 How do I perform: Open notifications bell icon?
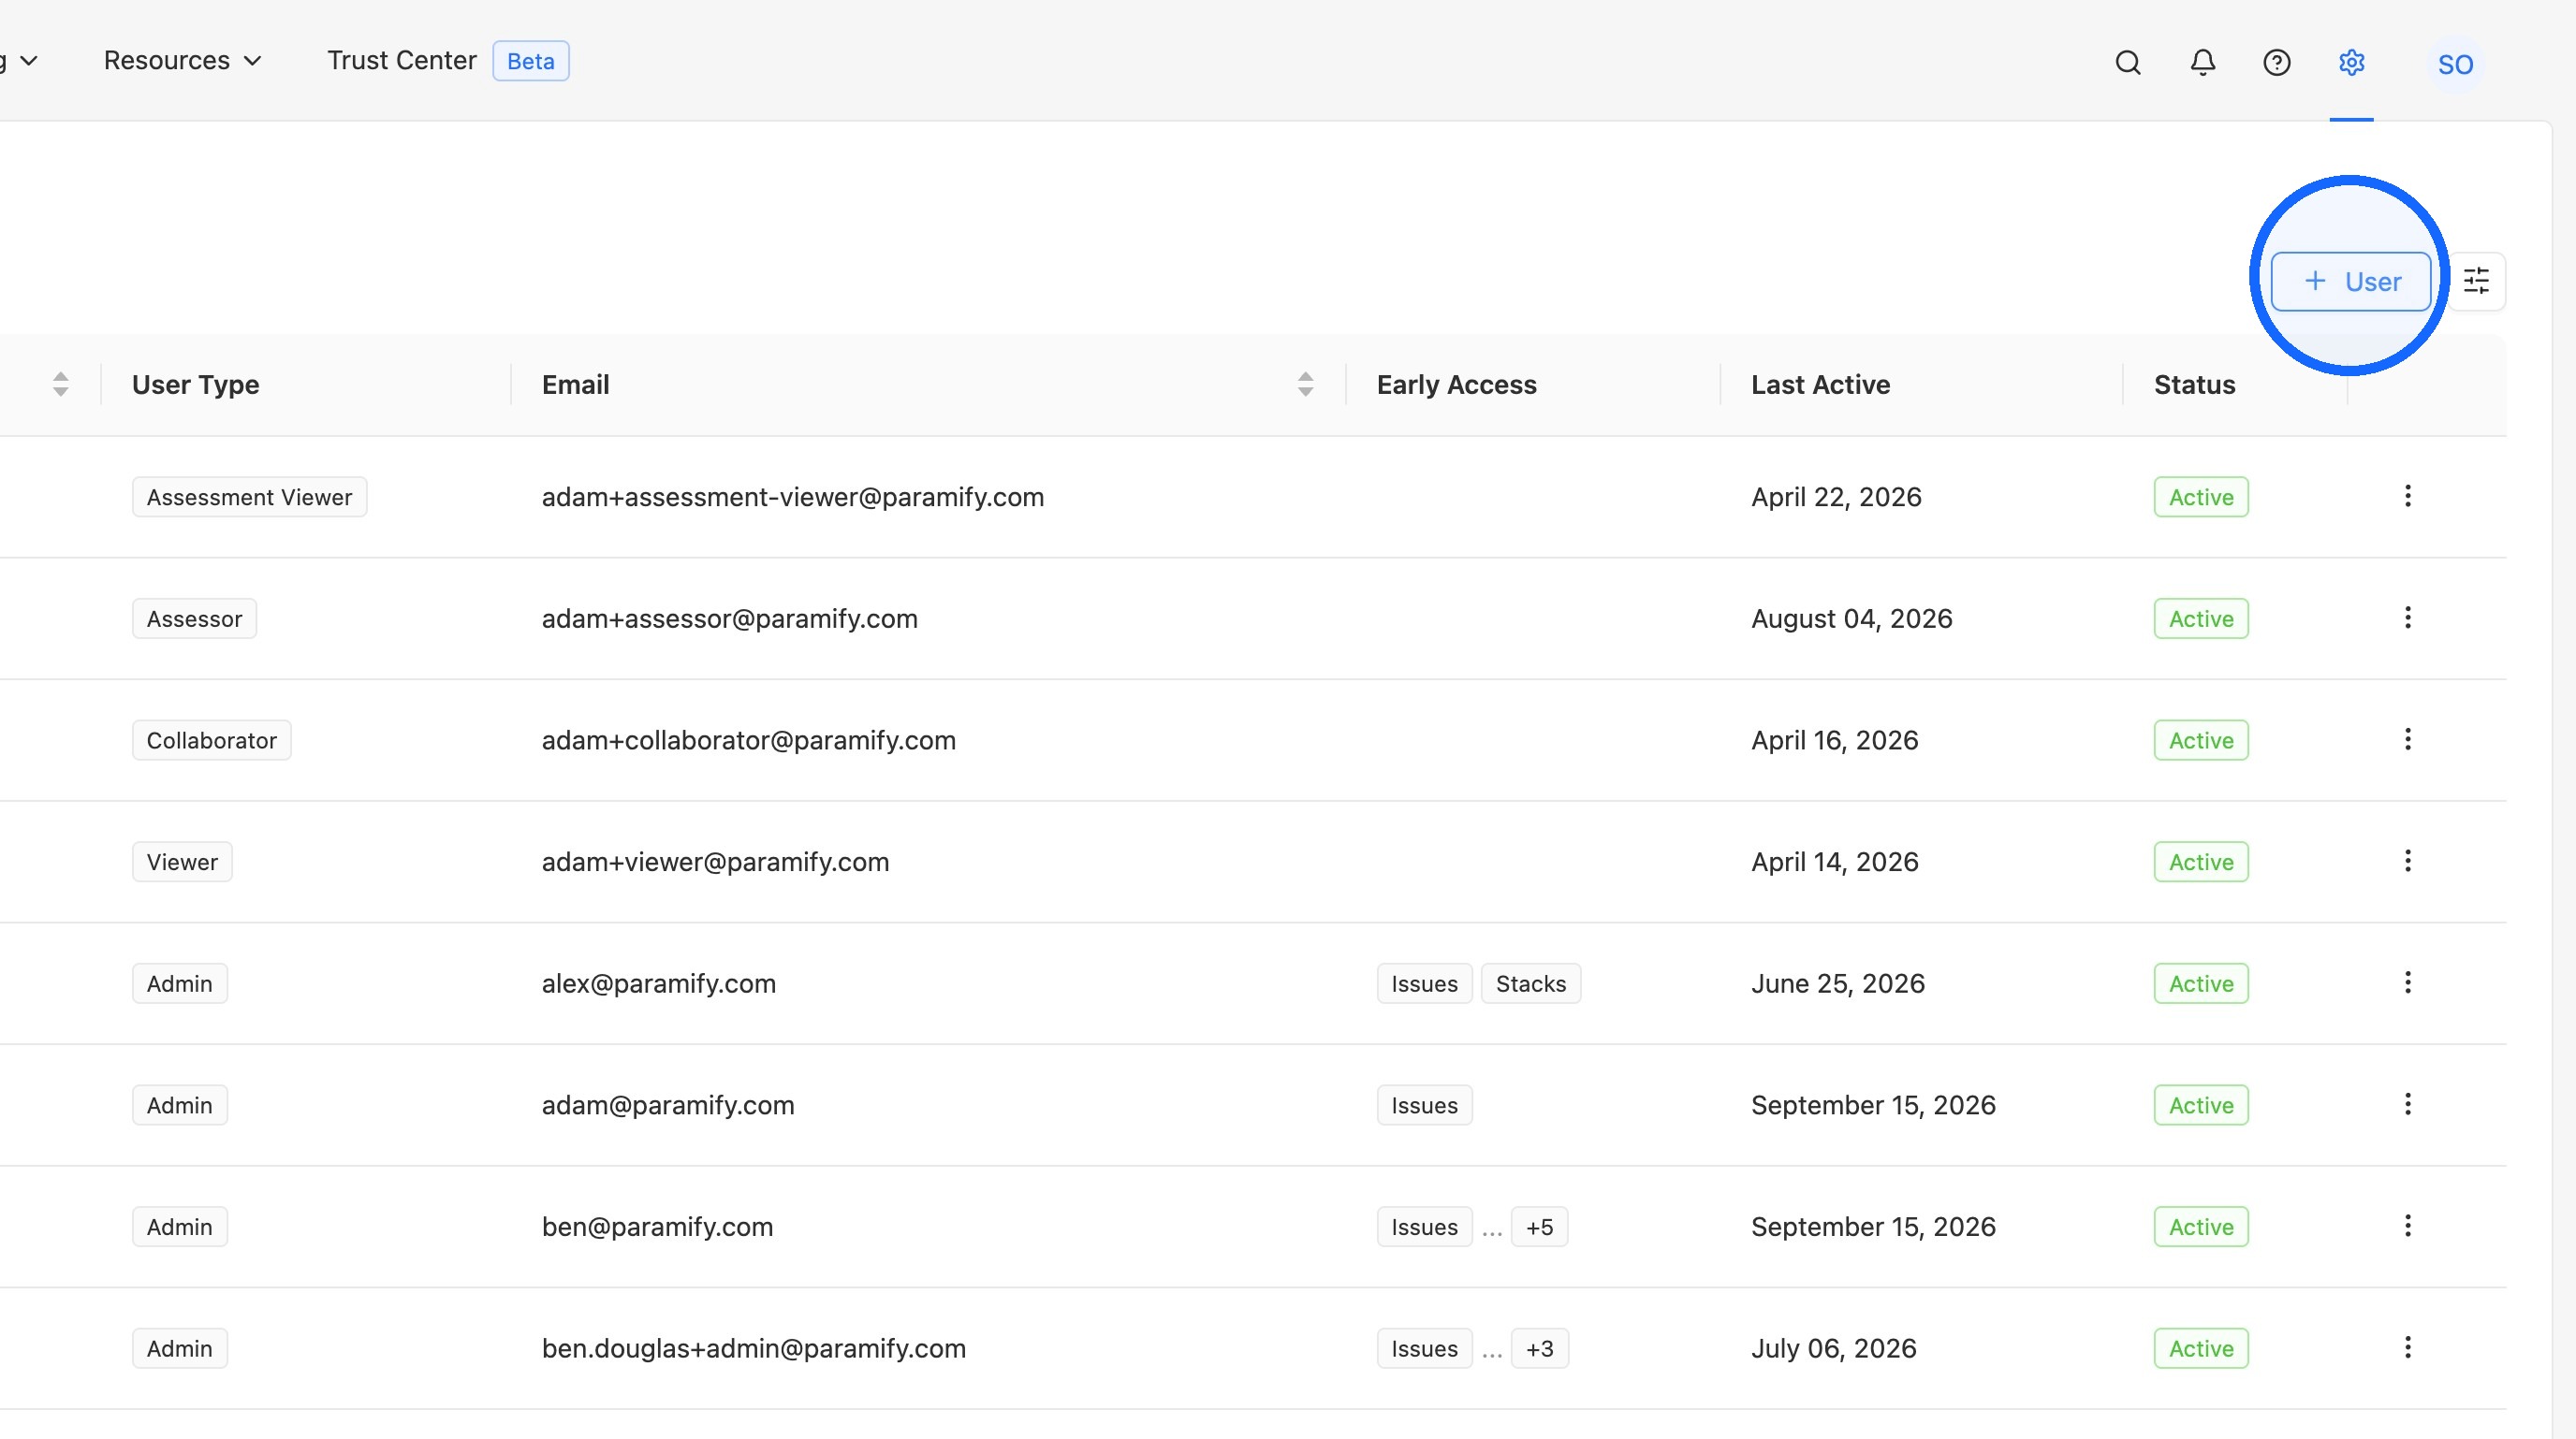(x=2202, y=63)
